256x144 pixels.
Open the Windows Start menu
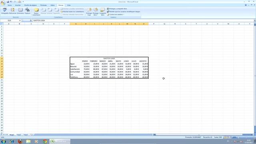pyautogui.click(x=4, y=141)
